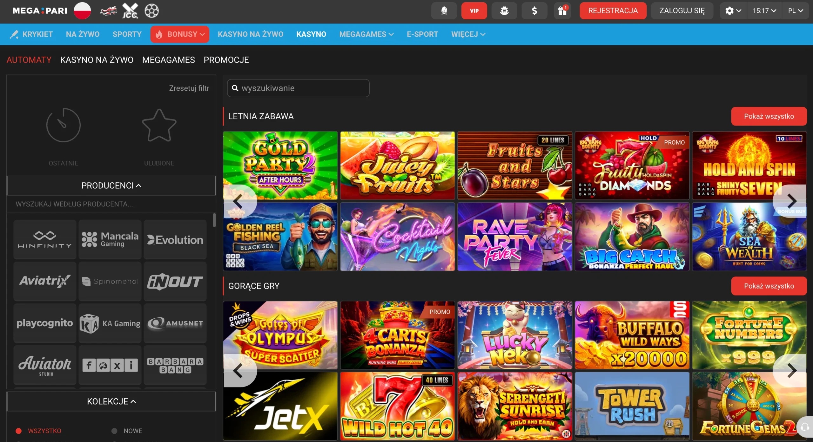
Task: Select the AUTOMATY tab
Action: pyautogui.click(x=29, y=60)
